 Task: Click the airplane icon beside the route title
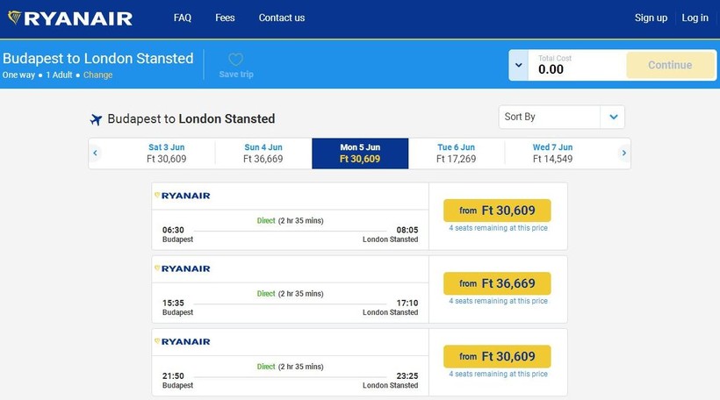[97, 119]
